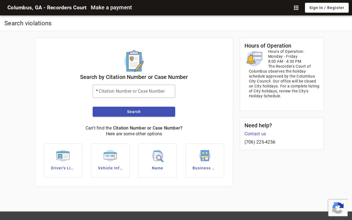Select the Vehicle Info license plate icon
The height and width of the screenshot is (220, 352).
[x=110, y=156]
